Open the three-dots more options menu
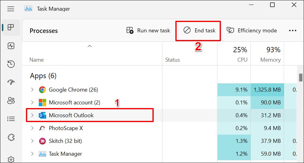The width and height of the screenshot is (304, 163). click(x=293, y=31)
